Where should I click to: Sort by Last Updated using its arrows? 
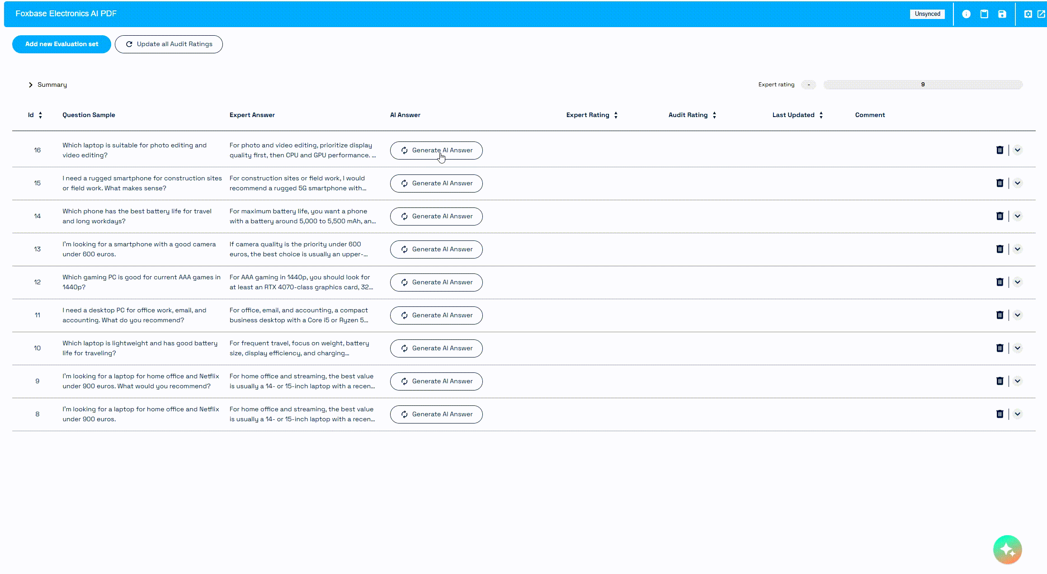(x=821, y=115)
